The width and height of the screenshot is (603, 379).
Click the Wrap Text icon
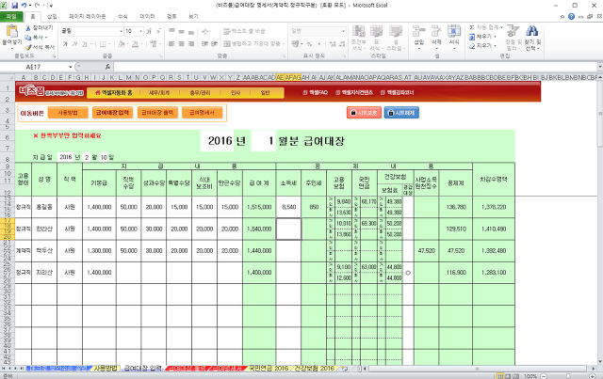(227, 31)
